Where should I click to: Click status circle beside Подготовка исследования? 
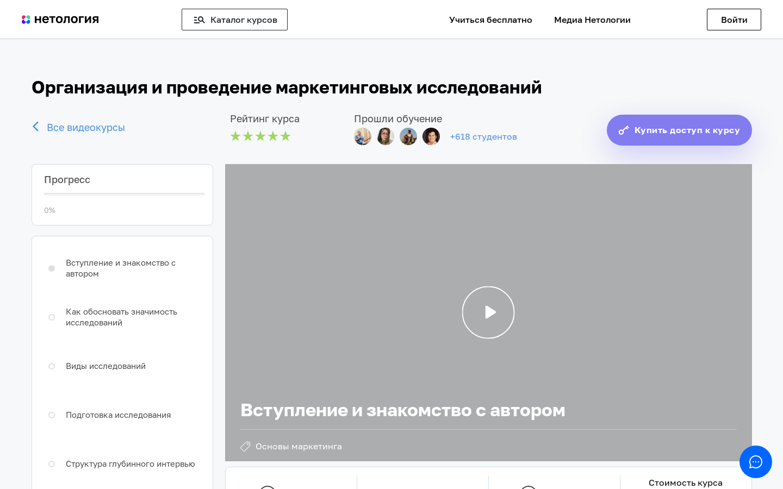coord(52,415)
